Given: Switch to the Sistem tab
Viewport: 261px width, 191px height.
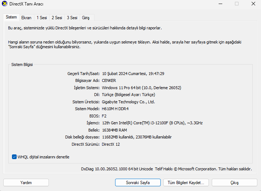Looking at the screenshot, I should pos(11,17).
